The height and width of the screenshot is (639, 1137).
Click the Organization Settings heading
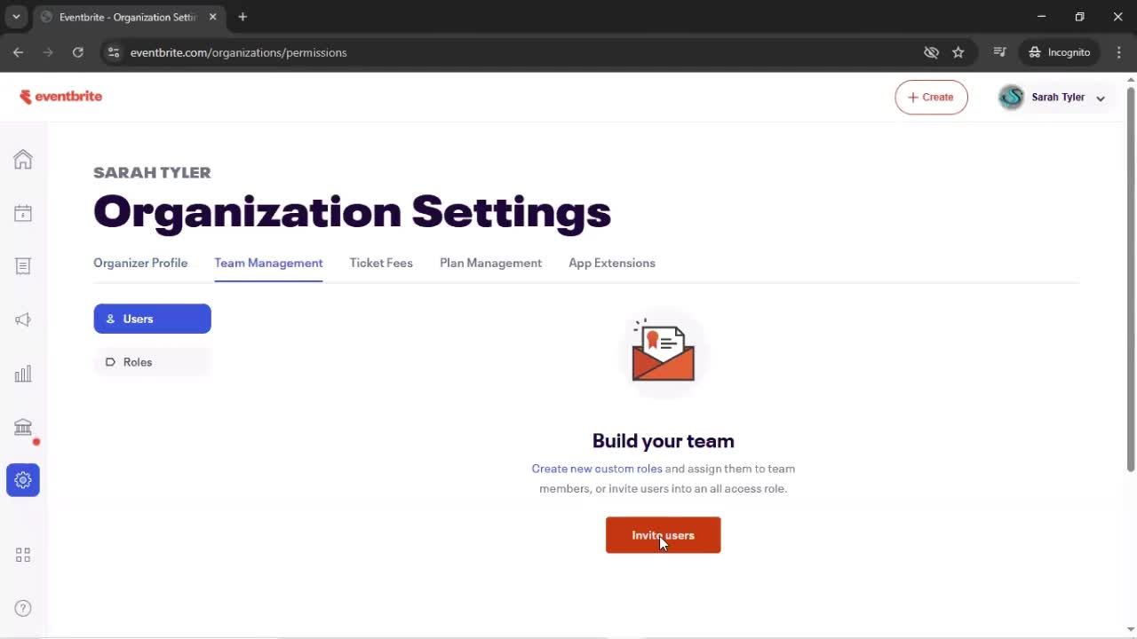point(352,212)
